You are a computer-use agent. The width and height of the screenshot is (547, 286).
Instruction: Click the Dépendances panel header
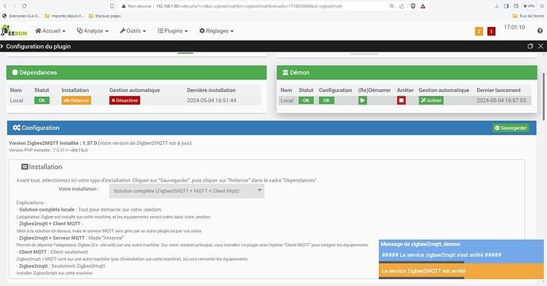136,73
